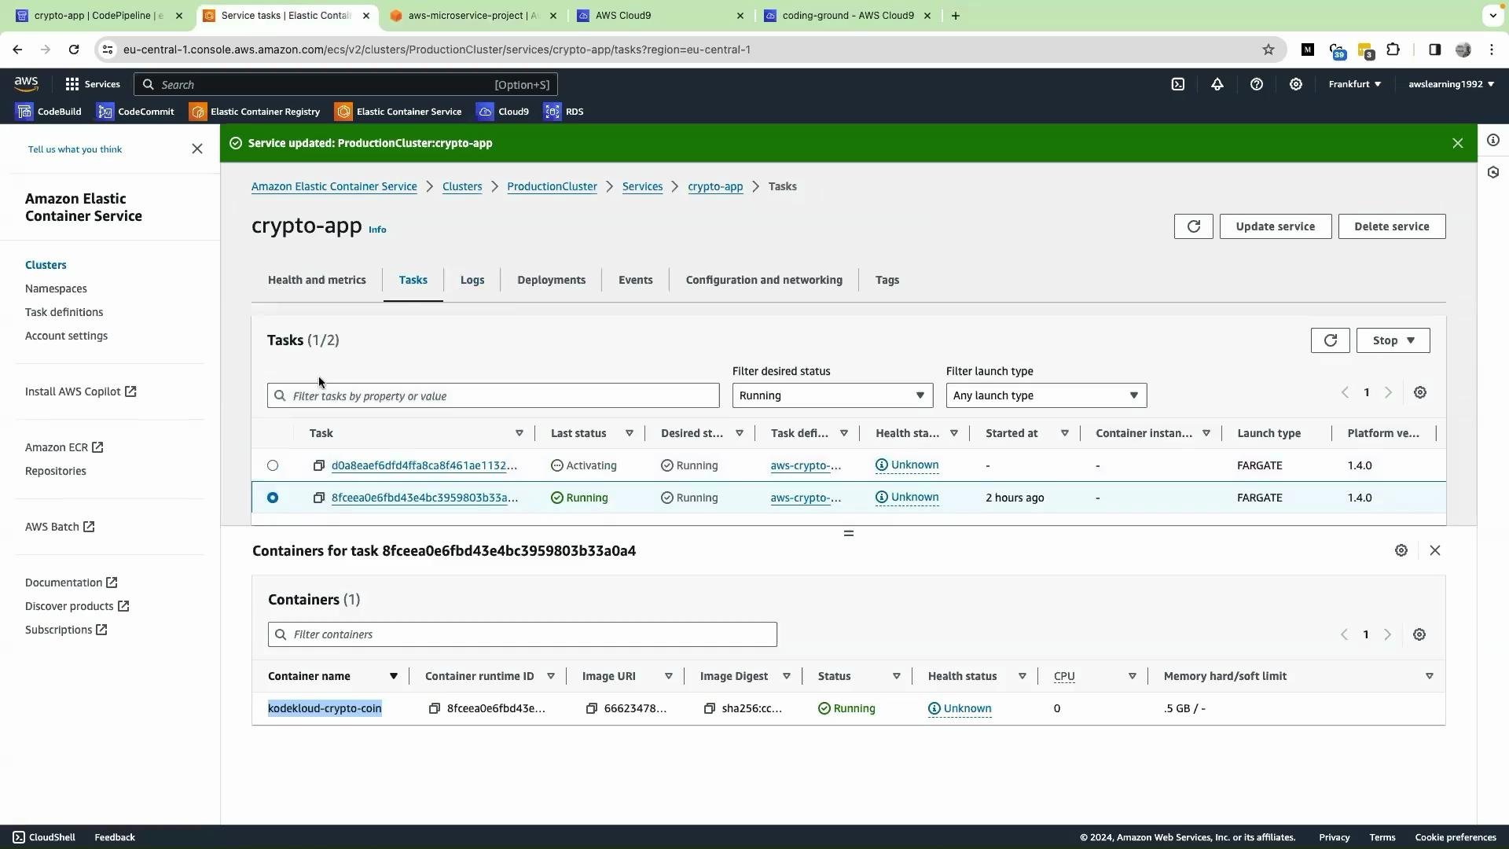Open the awslearning1992 account menu

[1451, 84]
